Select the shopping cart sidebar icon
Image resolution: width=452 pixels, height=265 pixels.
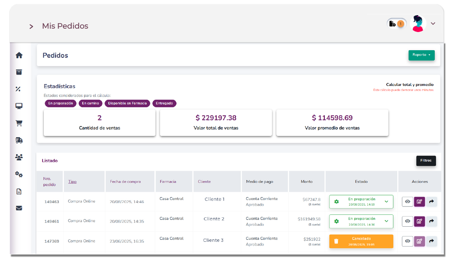19,123
